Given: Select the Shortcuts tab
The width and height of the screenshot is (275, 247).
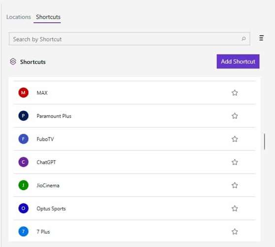Looking at the screenshot, I should coord(48,17).
